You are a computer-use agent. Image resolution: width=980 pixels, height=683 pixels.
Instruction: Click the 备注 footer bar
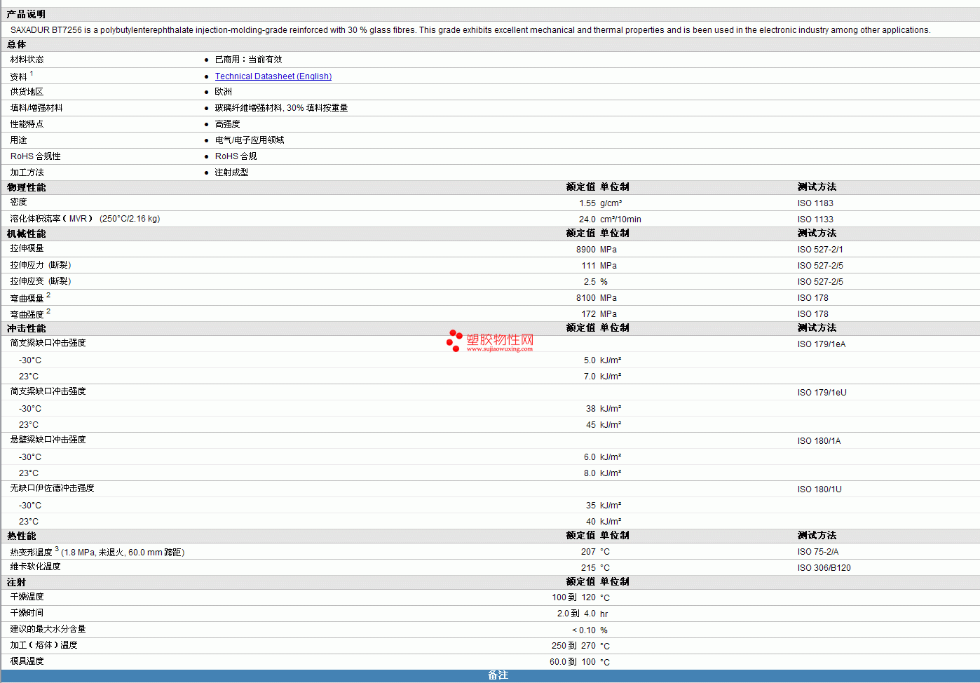490,676
